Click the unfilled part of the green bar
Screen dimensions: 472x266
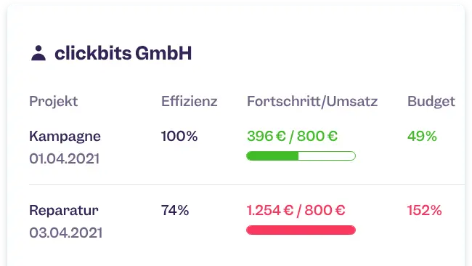pyautogui.click(x=327, y=156)
